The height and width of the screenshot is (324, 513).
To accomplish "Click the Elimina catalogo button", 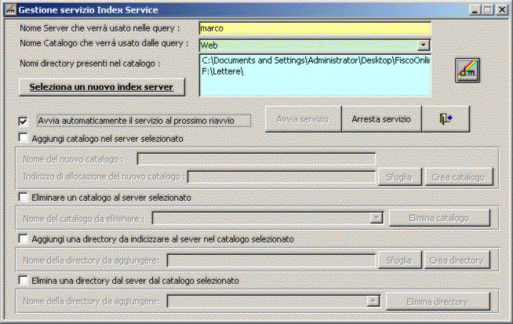I will point(439,218).
